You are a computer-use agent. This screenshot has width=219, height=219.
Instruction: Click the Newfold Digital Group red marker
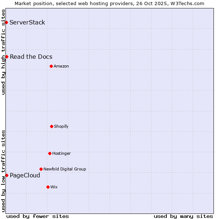[41, 169]
